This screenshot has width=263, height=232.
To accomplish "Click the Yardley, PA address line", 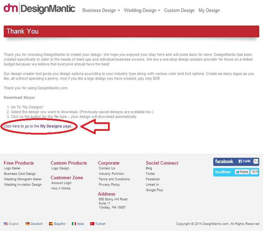I will pos(112,208).
